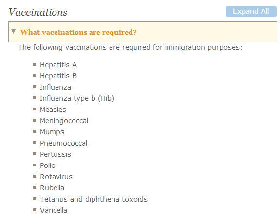Select the Mumps list item
The width and height of the screenshot is (280, 220).
point(52,132)
